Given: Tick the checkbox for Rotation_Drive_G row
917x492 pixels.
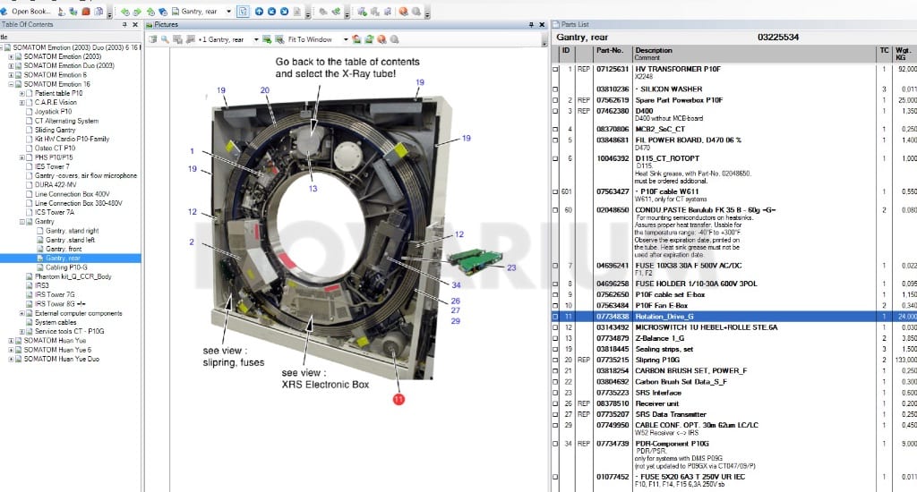Looking at the screenshot, I should pos(555,317).
